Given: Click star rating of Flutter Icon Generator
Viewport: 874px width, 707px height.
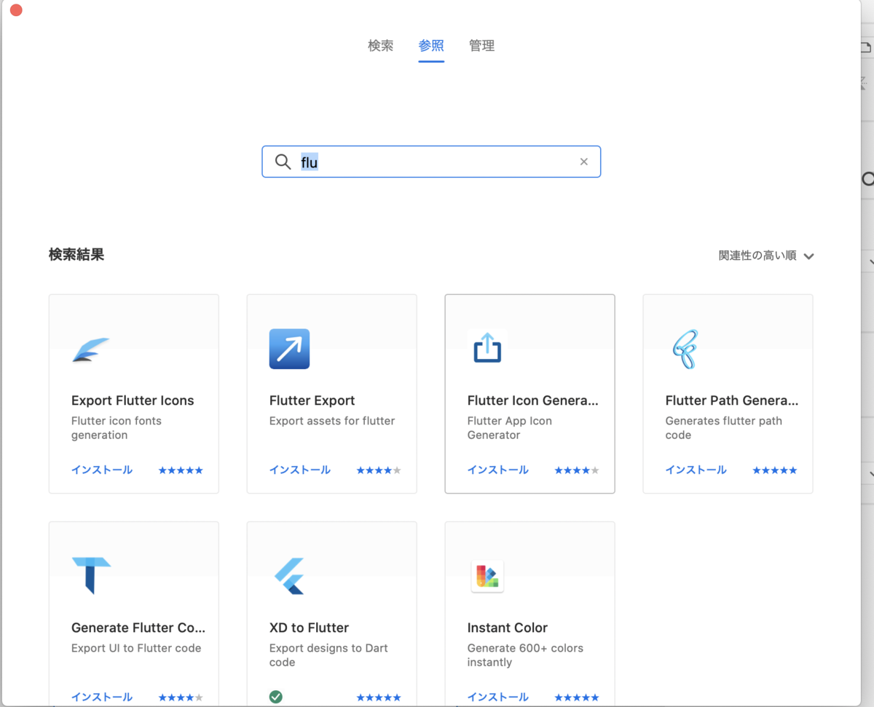Looking at the screenshot, I should (577, 470).
